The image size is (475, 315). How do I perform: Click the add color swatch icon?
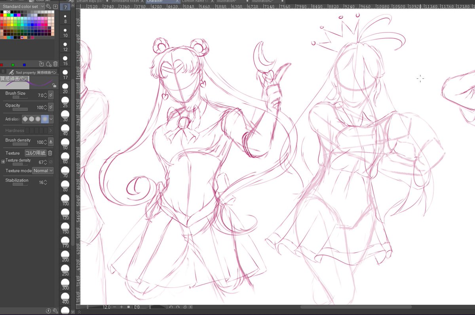click(41, 64)
